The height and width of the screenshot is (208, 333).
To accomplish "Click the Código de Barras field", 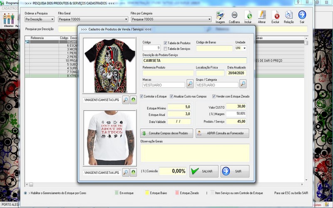I will (214, 48).
